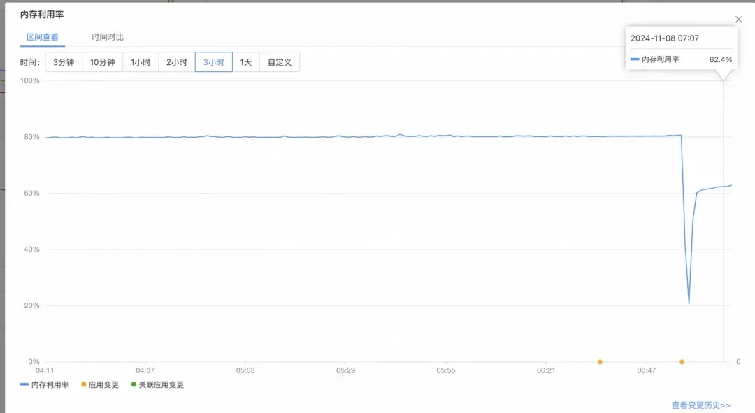
Task: Select the 3分钟 time range
Action: coord(64,62)
